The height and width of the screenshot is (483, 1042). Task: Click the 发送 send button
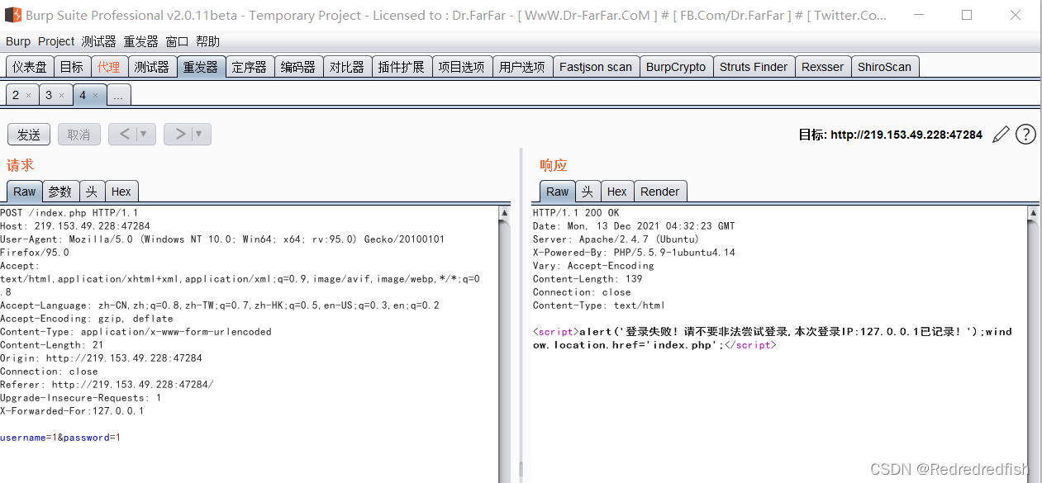click(29, 135)
